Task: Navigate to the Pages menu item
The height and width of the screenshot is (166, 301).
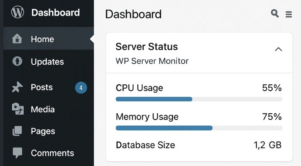Action: coord(43,131)
